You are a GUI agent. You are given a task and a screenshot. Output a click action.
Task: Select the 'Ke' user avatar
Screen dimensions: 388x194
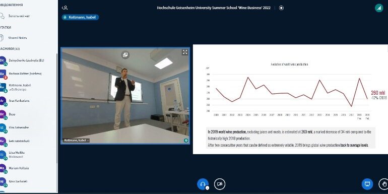[3, 141]
